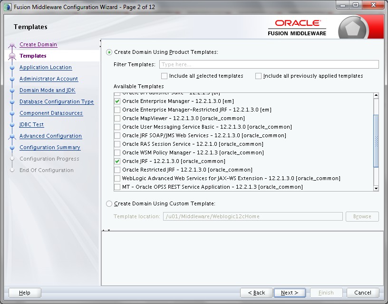Go to Advanced Configuration step
Viewport: 388px width, 304px height.
tap(50, 136)
